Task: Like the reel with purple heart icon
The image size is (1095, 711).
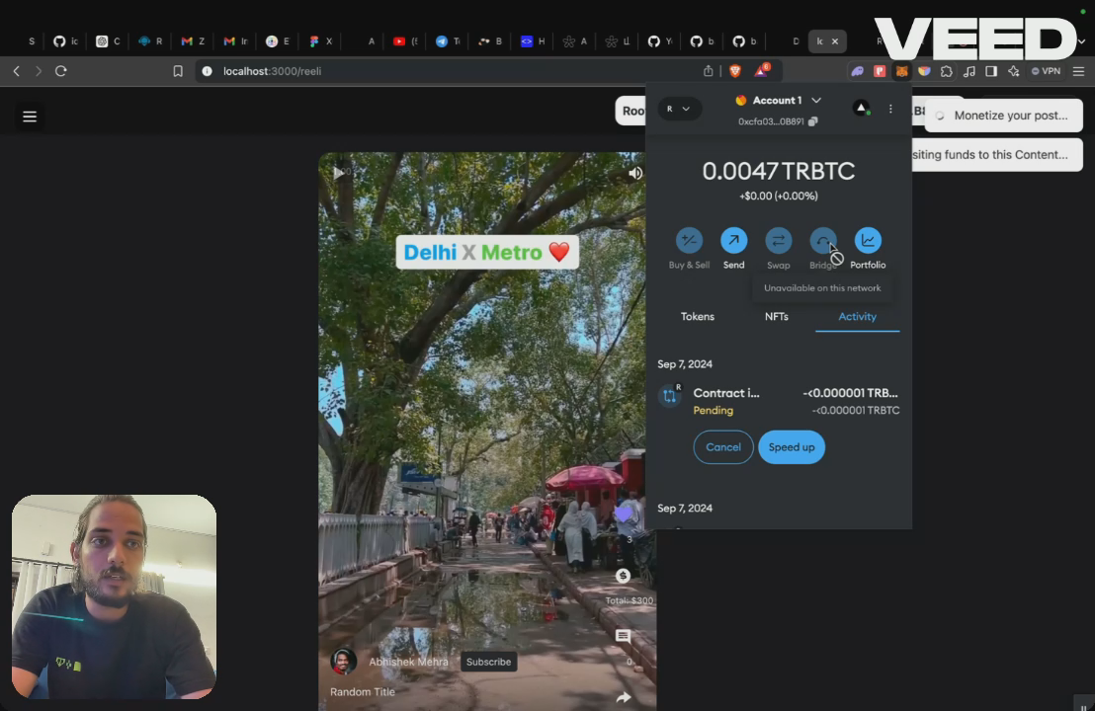Action: coord(624,514)
